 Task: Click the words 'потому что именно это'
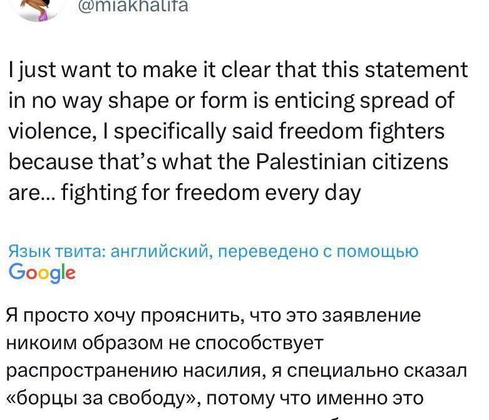(x=315, y=398)
